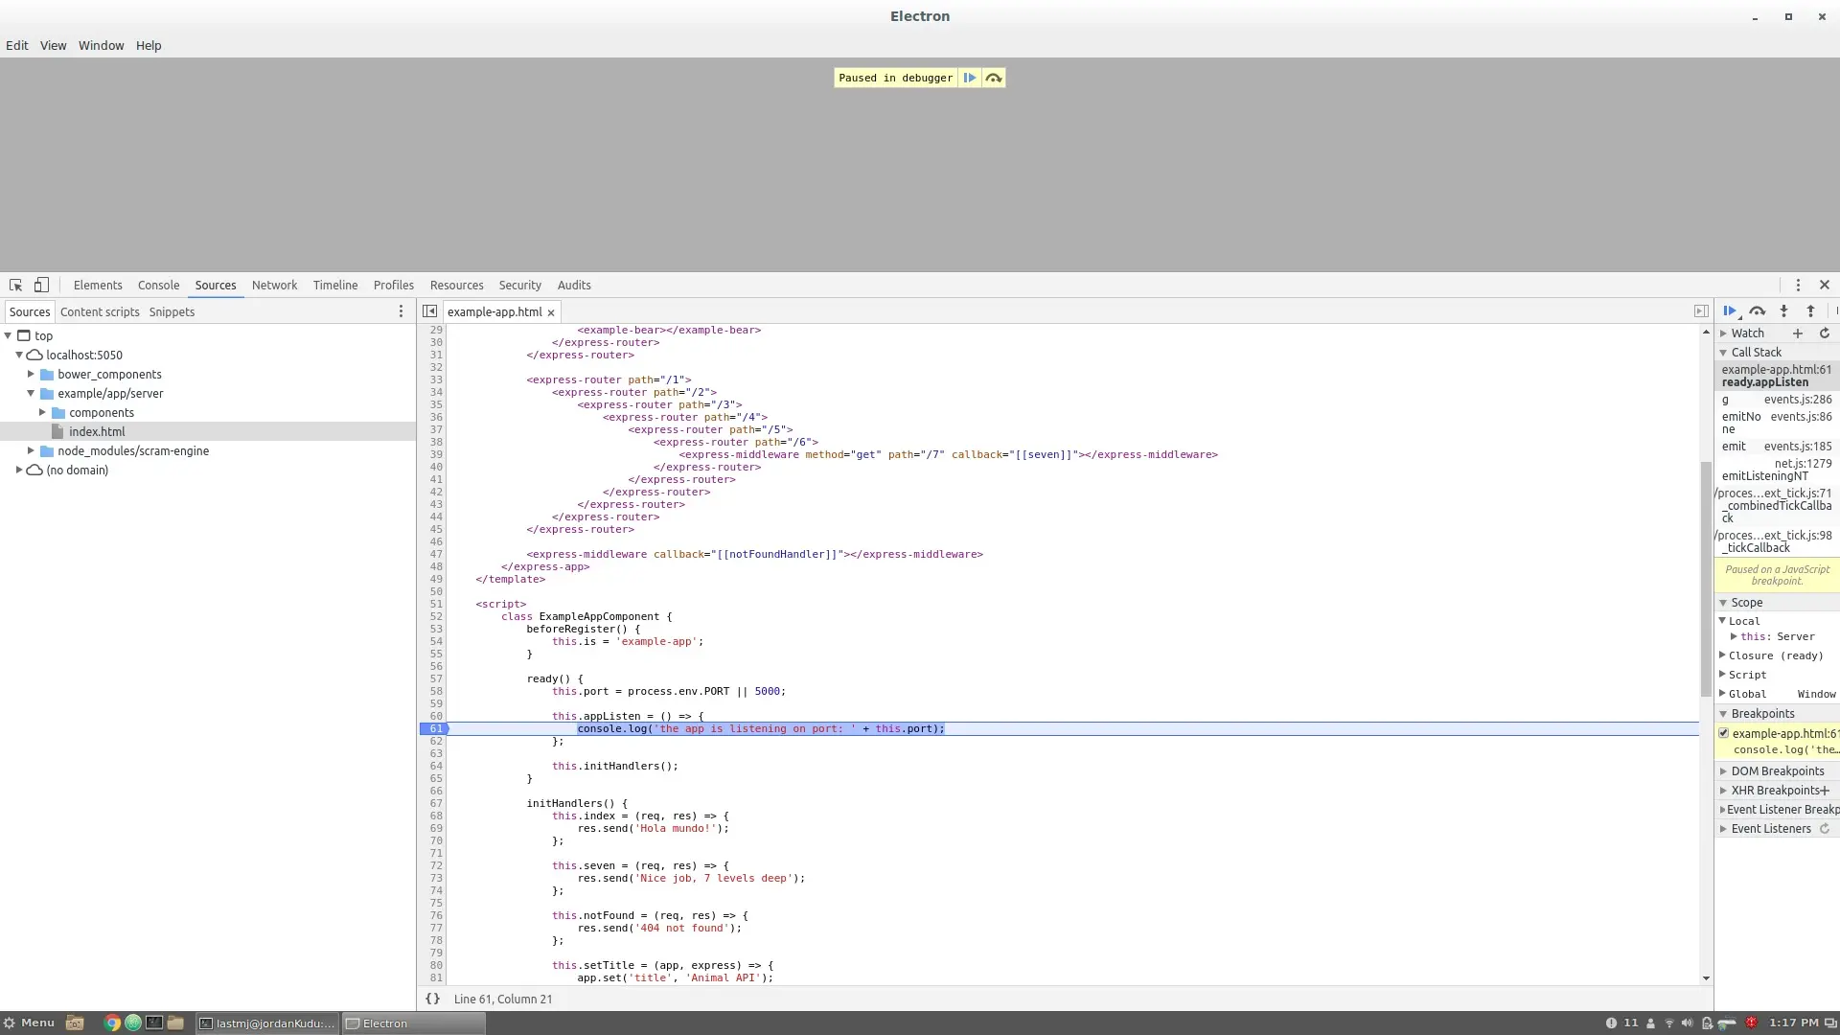Select the inspect element picker icon
The height and width of the screenshot is (1035, 1840).
pos(15,286)
